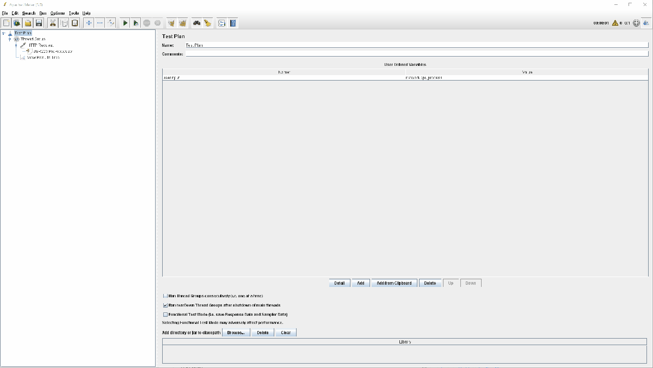Select JSR223 PreProcessor in tree

(52, 51)
